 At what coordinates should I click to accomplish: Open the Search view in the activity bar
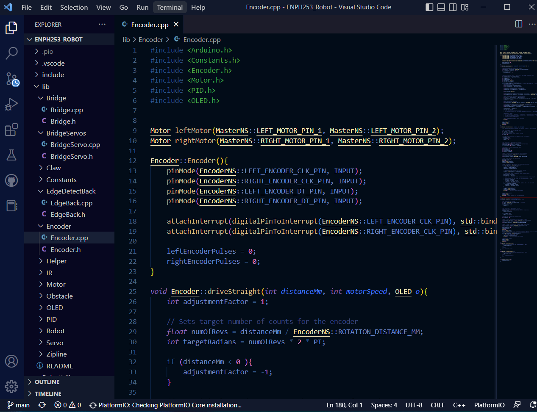pos(11,53)
